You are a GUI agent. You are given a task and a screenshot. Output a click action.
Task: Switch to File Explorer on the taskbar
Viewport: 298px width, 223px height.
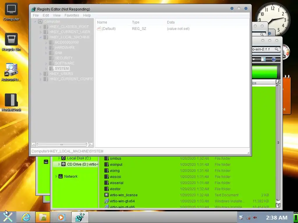tap(43, 217)
